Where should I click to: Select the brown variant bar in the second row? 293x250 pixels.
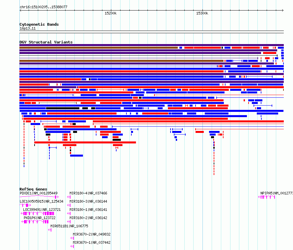[x=98, y=48]
